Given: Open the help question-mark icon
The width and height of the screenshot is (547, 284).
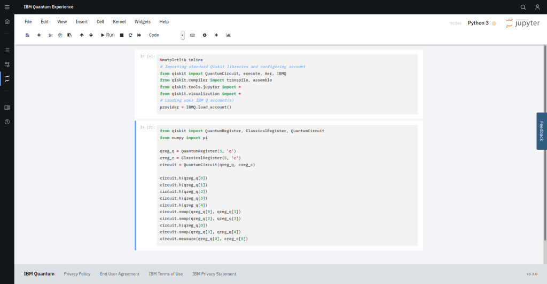Looking at the screenshot, I should pos(7,122).
